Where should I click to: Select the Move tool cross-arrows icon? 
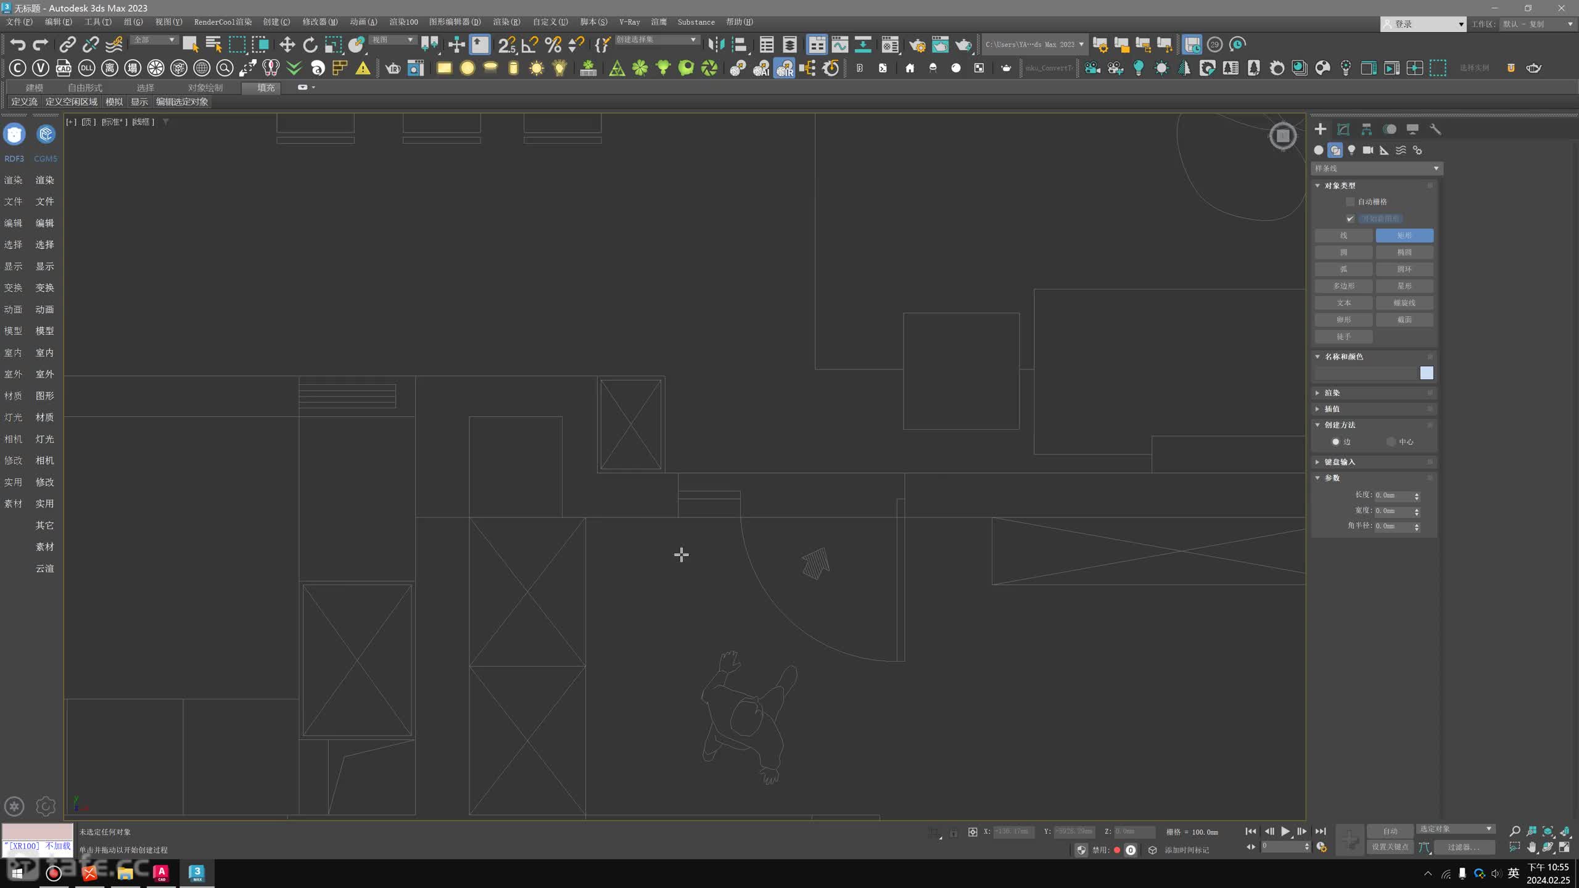click(x=287, y=44)
